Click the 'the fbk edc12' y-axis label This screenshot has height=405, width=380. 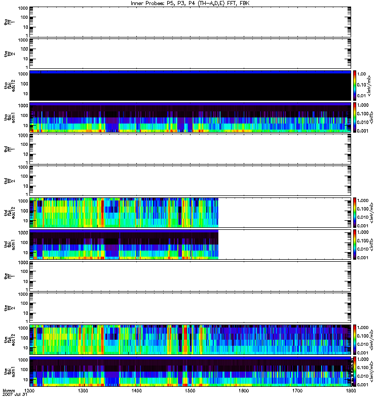pos(9,340)
